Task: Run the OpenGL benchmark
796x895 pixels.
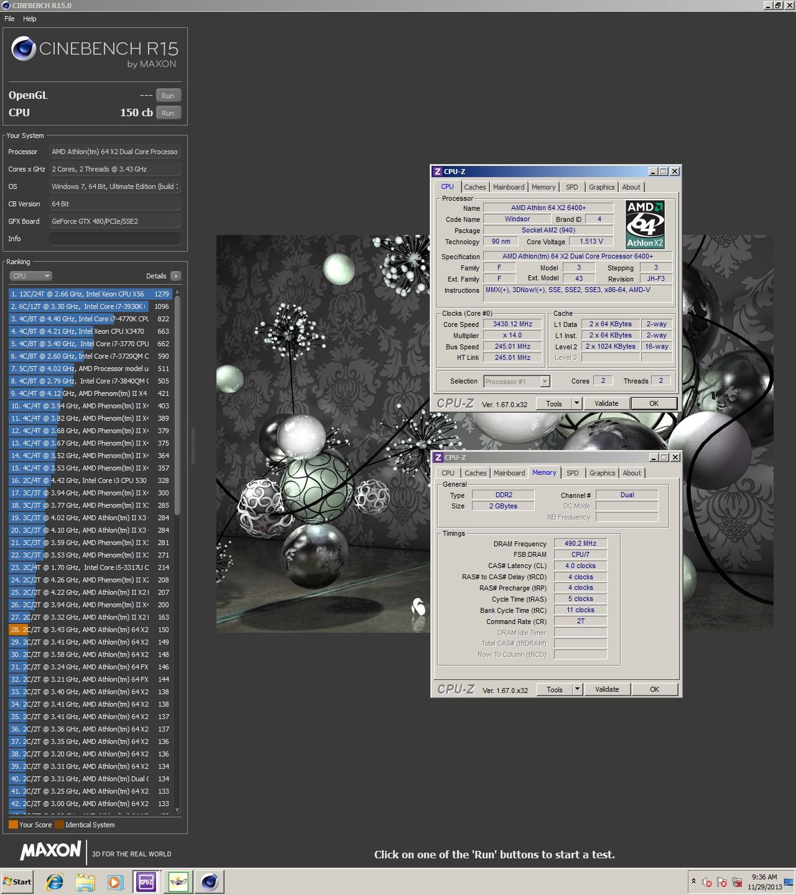Action: pos(168,96)
